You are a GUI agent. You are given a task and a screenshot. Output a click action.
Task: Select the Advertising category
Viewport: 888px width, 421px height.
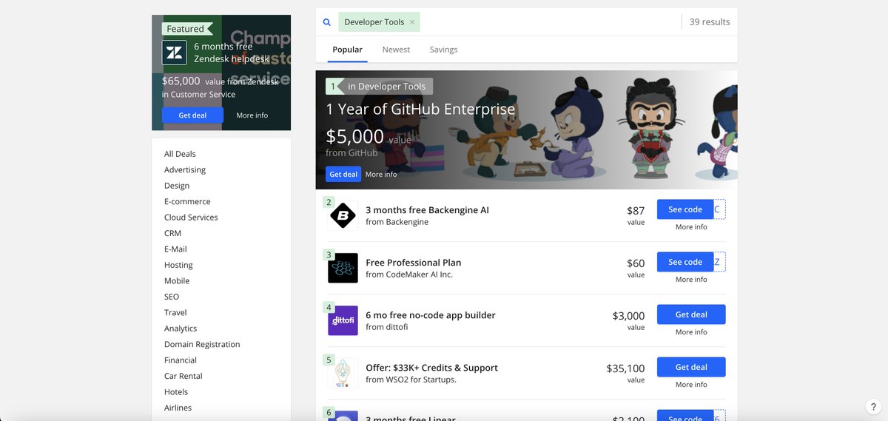tap(185, 170)
